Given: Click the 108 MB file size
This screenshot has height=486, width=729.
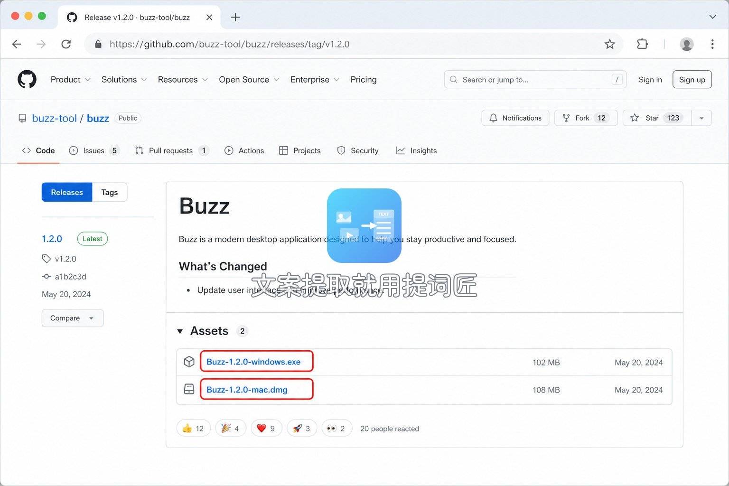Looking at the screenshot, I should pos(546,390).
